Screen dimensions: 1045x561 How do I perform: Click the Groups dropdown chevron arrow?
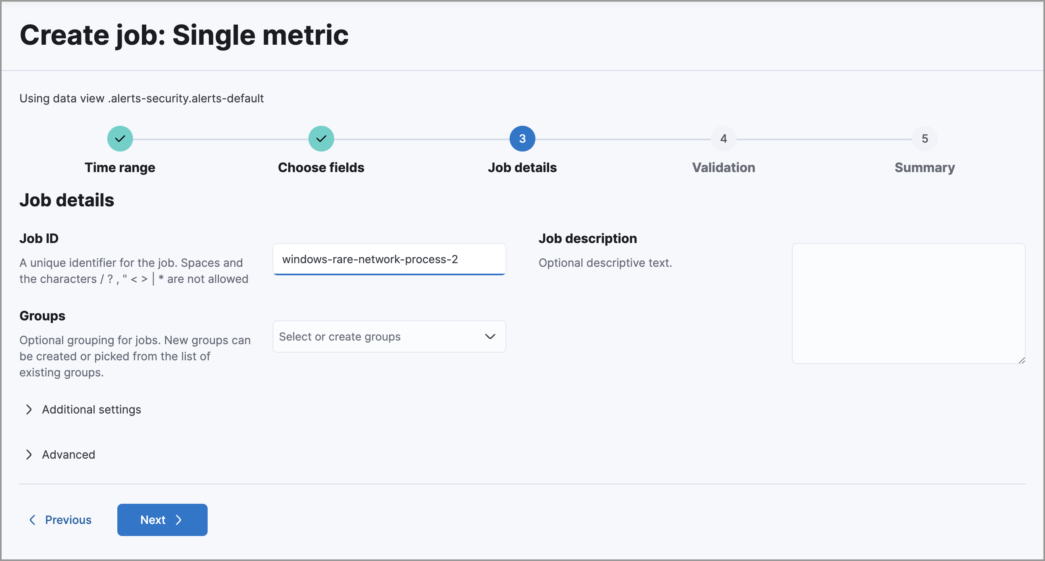pyautogui.click(x=489, y=336)
